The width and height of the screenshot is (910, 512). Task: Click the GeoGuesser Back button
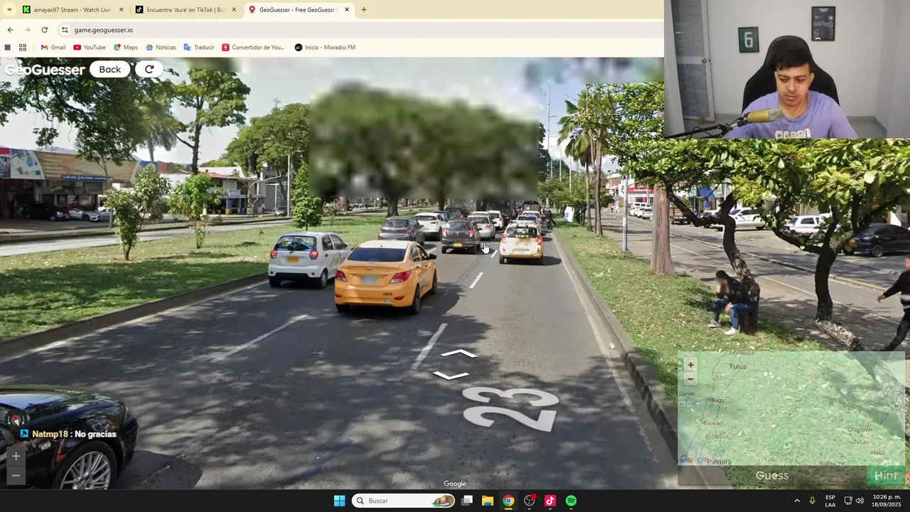point(109,69)
